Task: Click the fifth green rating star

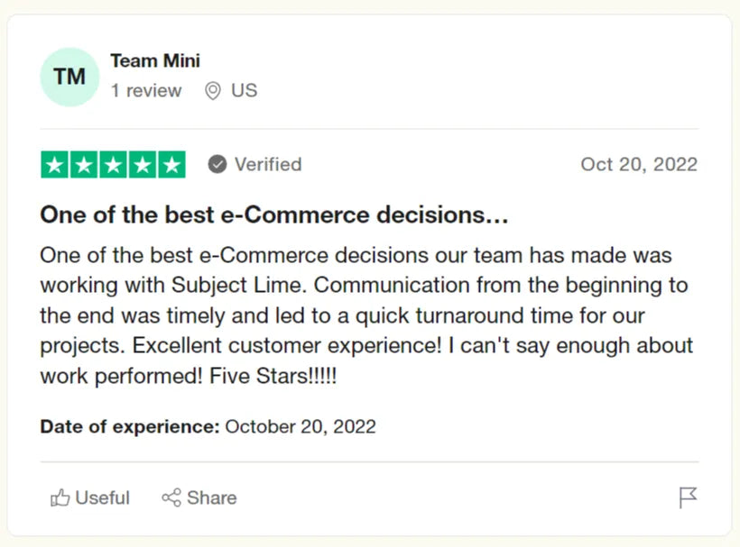Action: tap(171, 165)
